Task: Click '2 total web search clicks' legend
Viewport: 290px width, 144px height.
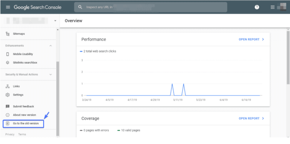Action: [98, 51]
